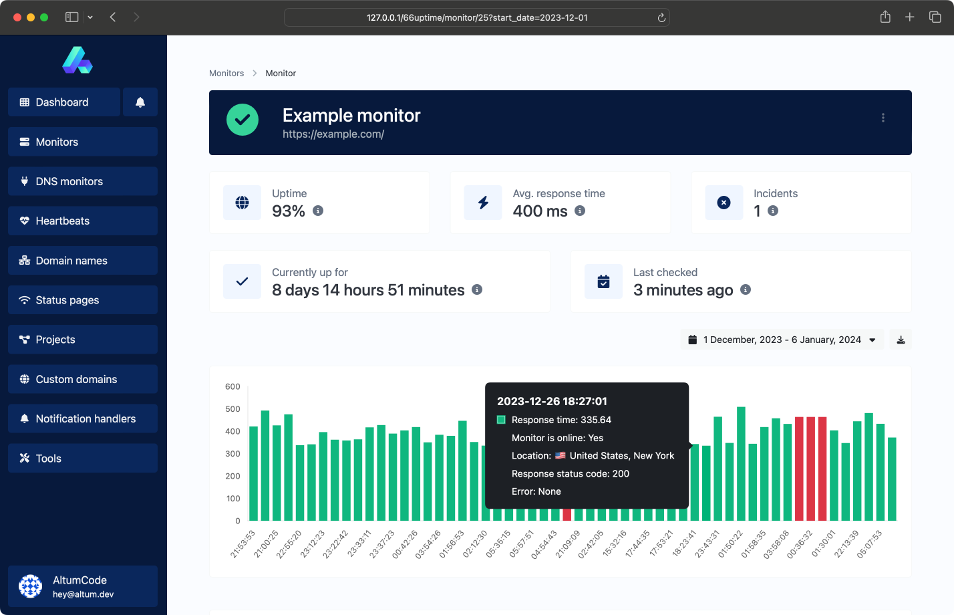
Task: Click the lightning icon beside Avg. response time
Action: pyautogui.click(x=483, y=202)
